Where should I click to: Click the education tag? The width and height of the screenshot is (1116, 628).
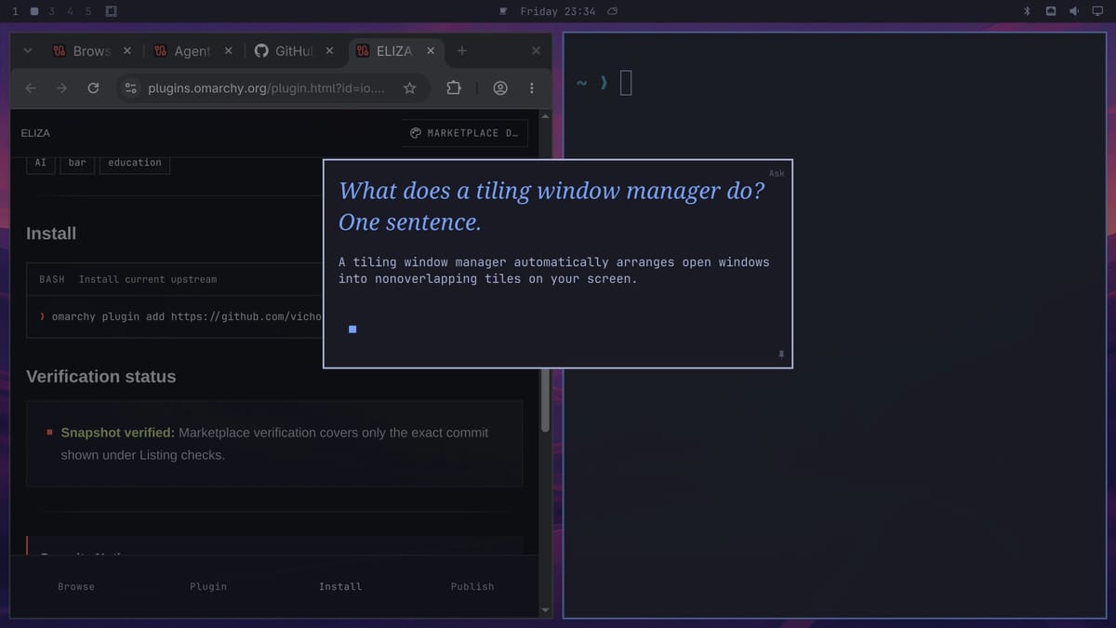135,163
